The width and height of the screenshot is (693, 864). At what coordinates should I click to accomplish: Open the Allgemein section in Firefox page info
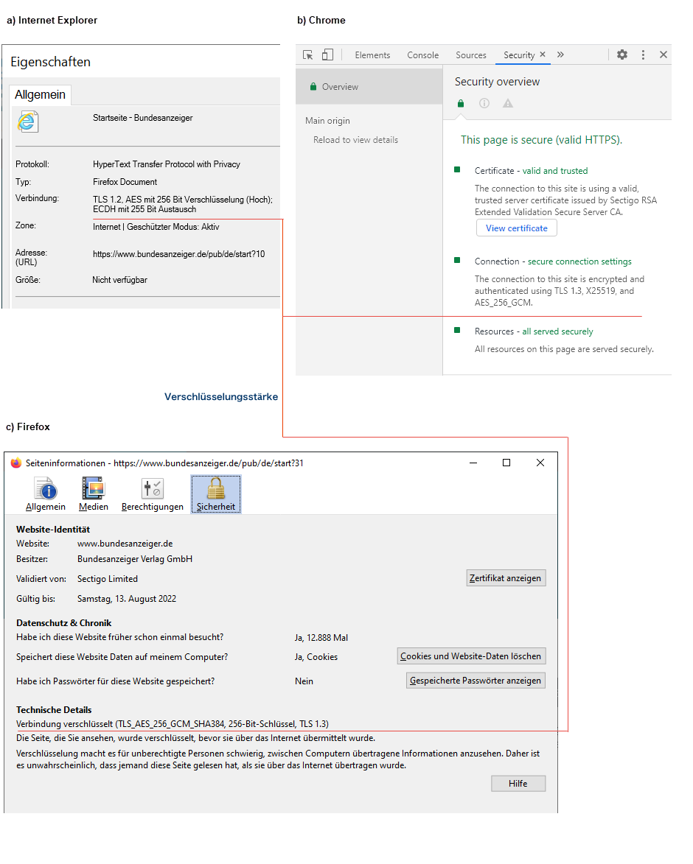pos(45,494)
